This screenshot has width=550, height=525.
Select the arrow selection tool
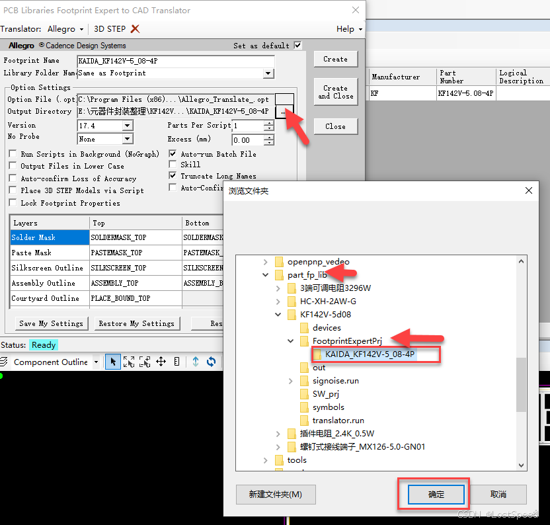point(113,361)
